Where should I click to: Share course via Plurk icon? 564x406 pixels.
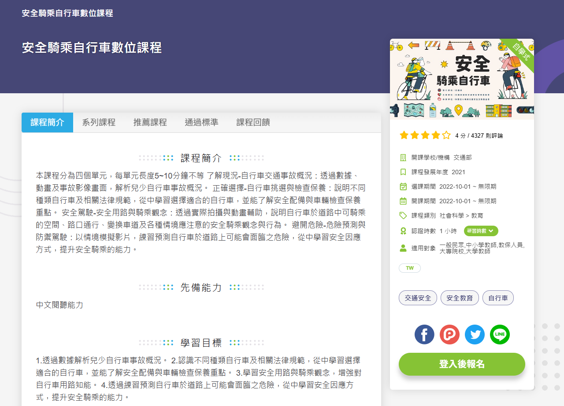click(449, 335)
